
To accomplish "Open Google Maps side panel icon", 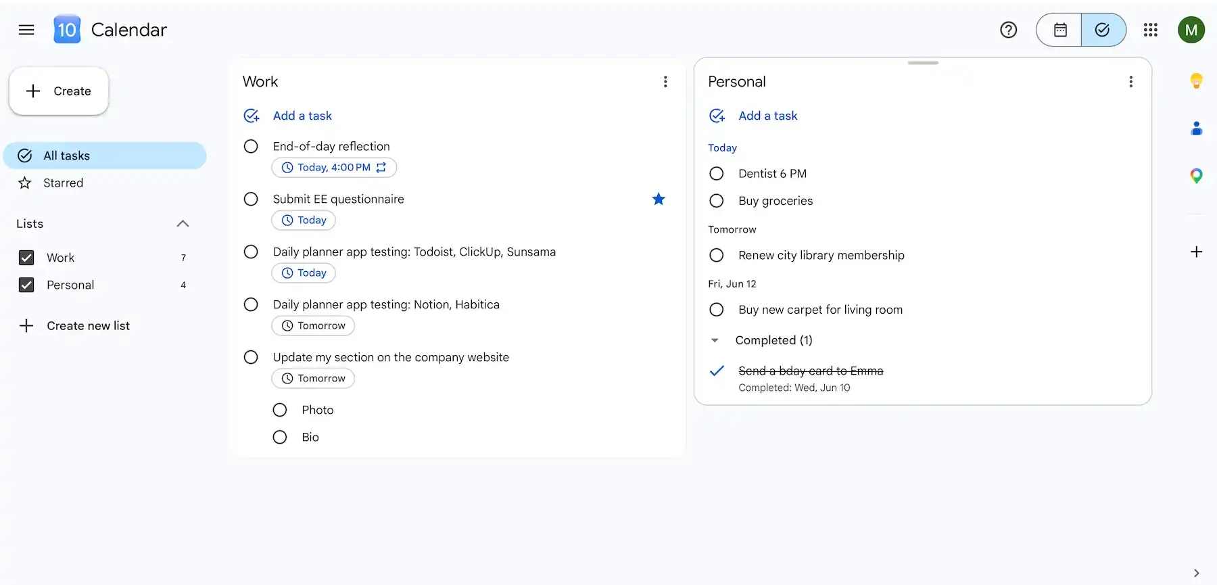I will coord(1196,176).
